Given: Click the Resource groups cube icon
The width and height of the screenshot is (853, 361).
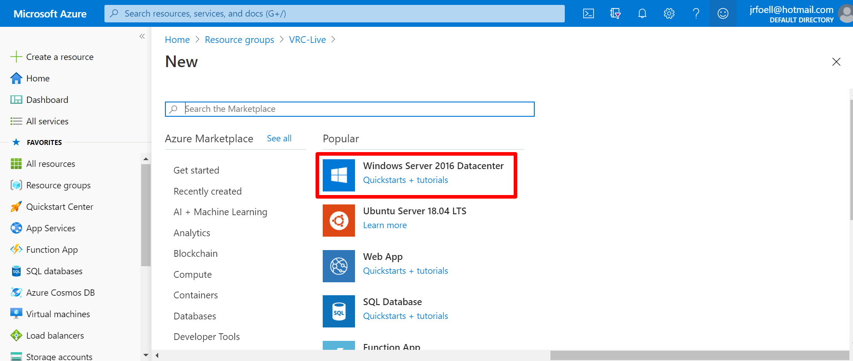Looking at the screenshot, I should coord(16,185).
